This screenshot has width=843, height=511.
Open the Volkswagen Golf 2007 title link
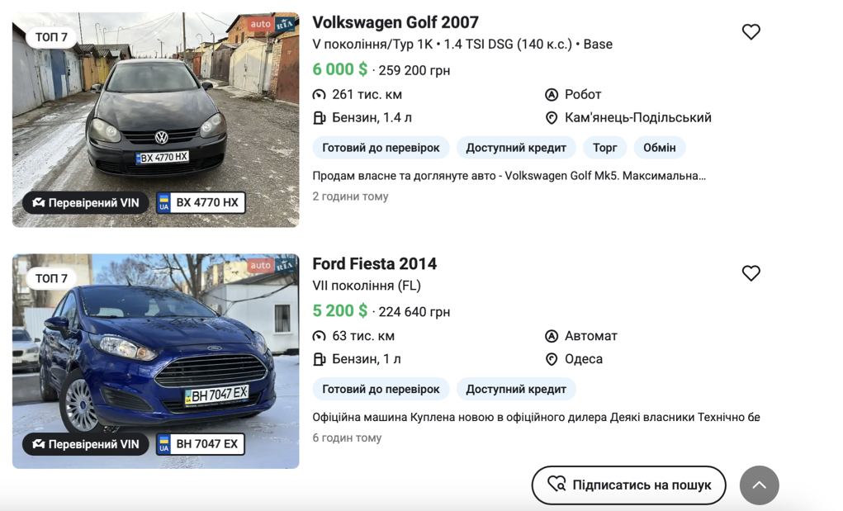point(395,22)
